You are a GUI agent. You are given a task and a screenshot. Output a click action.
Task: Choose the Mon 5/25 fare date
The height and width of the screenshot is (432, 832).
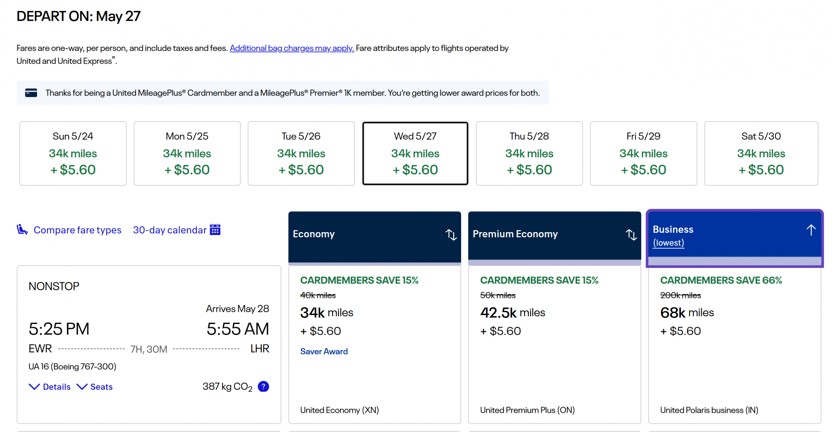(x=187, y=153)
